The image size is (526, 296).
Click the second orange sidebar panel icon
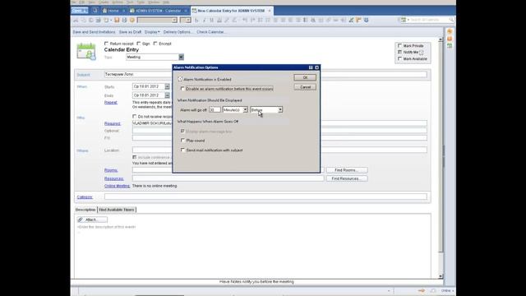pyautogui.click(x=450, y=39)
